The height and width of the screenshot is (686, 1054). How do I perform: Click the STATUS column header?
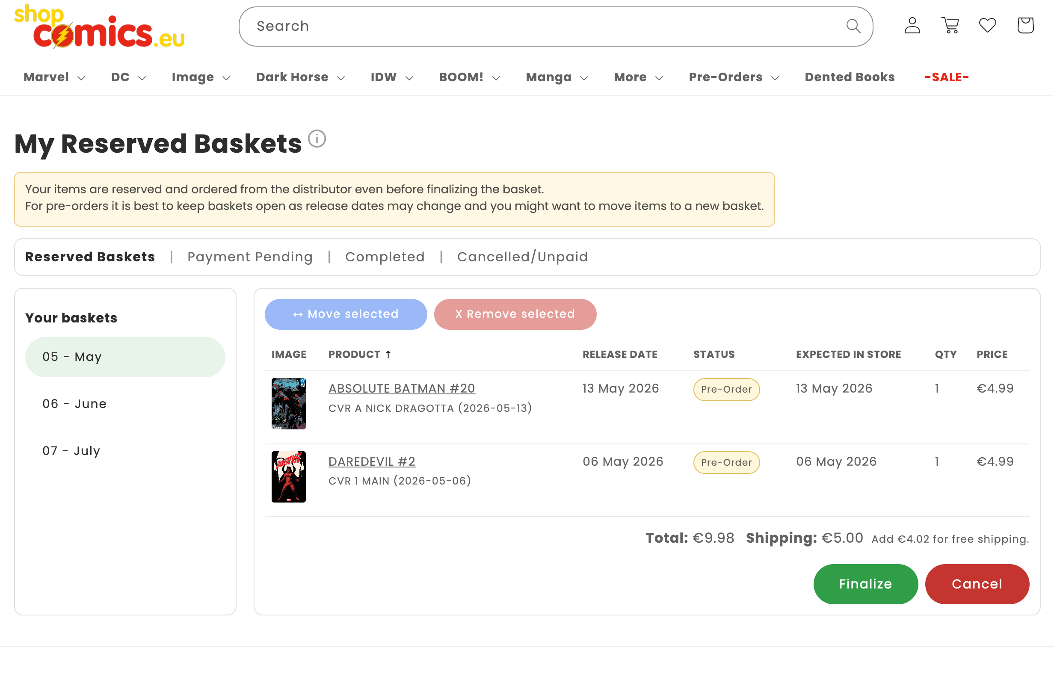(714, 354)
